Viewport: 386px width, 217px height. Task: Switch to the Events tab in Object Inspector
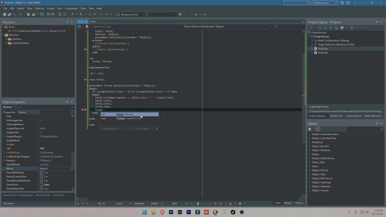pyautogui.click(x=22, y=112)
